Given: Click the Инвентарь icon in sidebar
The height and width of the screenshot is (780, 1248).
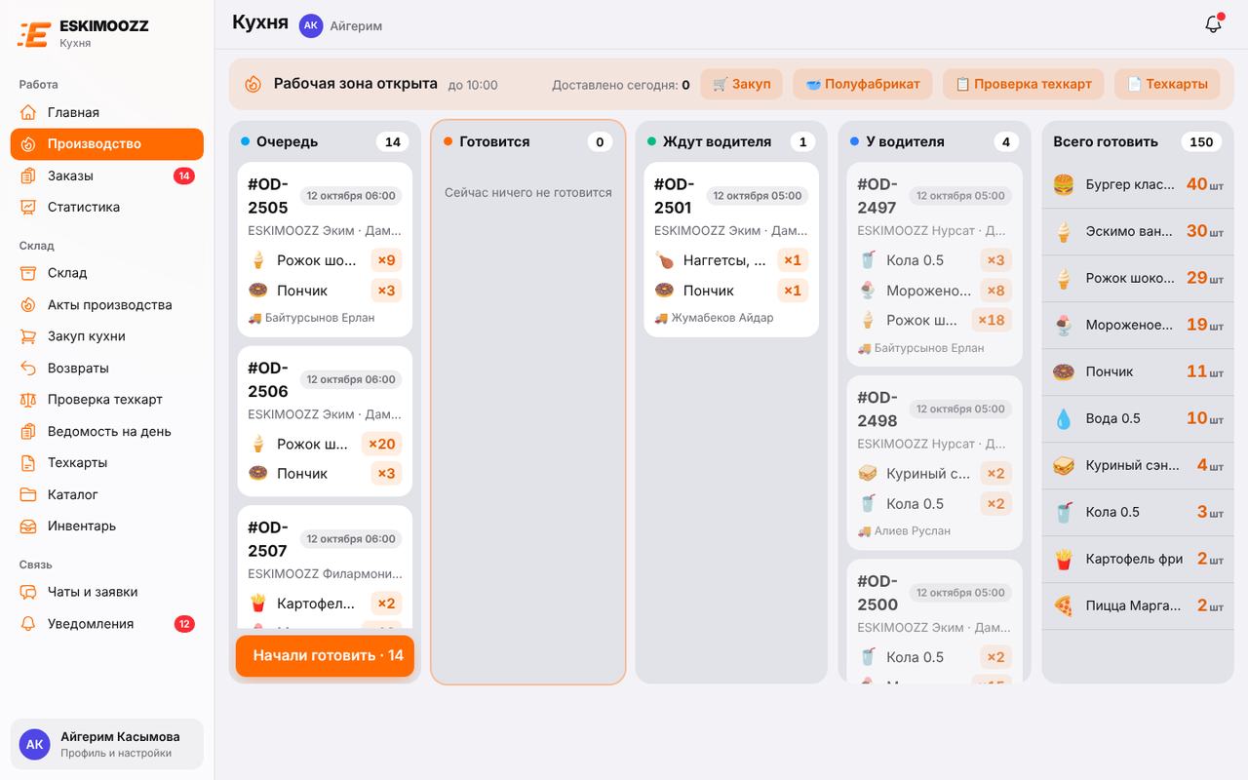Looking at the screenshot, I should [x=28, y=526].
